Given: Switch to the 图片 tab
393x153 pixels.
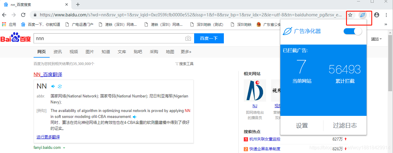Looking at the screenshot, I should coord(90,52).
